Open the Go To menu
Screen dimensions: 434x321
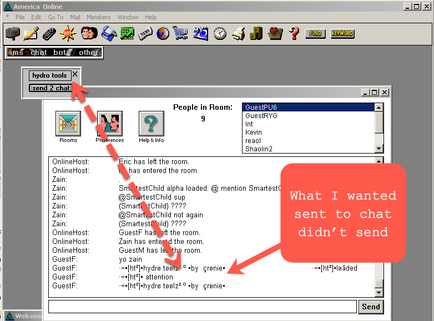point(55,17)
